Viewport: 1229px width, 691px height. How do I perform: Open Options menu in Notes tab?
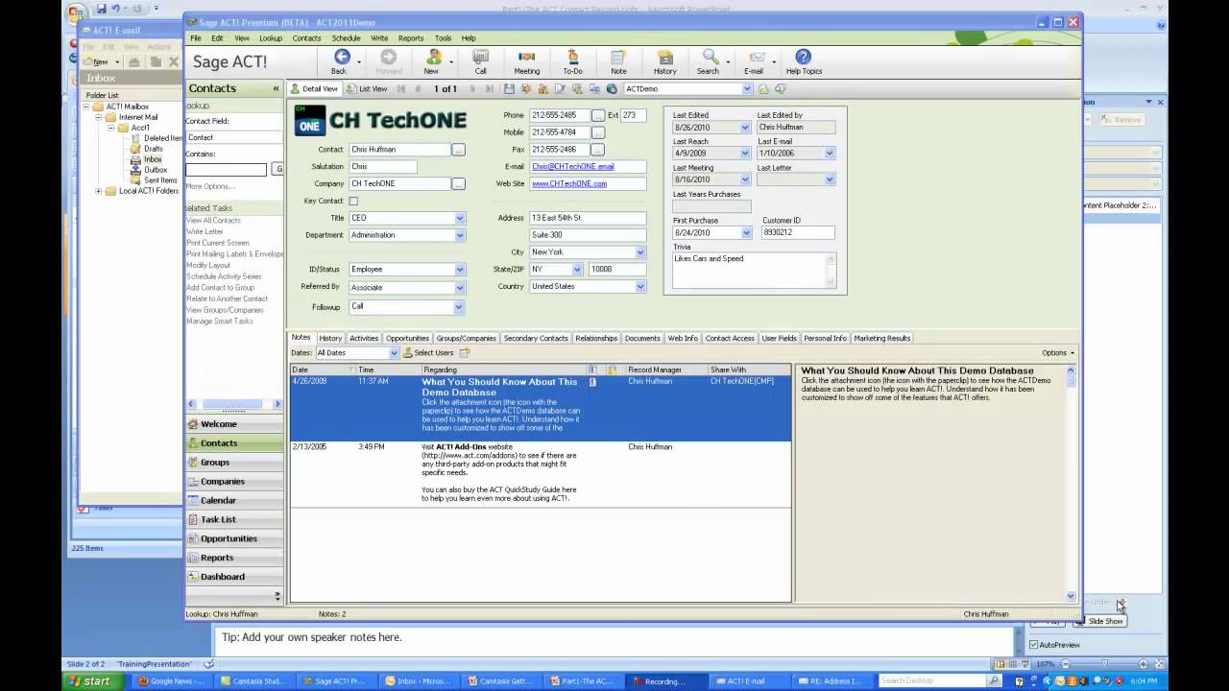click(x=1058, y=353)
